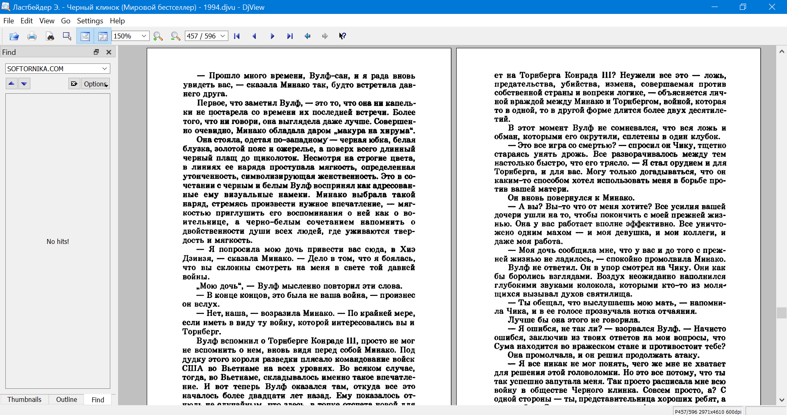The image size is (787, 415).
Task: Click the What's This help icon
Action: pos(342,36)
